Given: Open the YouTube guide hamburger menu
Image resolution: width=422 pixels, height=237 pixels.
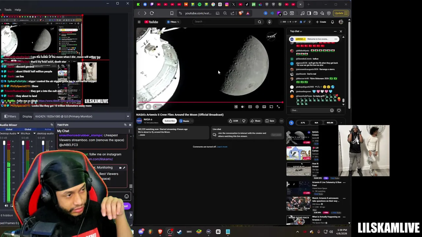Looking at the screenshot, I should click(x=139, y=22).
